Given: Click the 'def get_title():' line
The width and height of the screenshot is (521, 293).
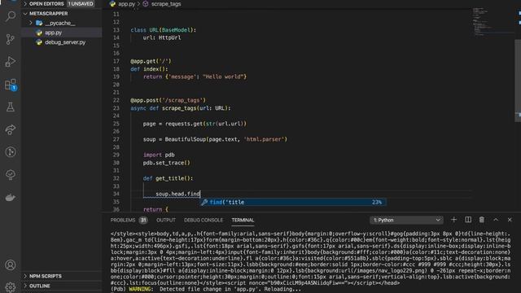Looking at the screenshot, I should [x=168, y=178].
